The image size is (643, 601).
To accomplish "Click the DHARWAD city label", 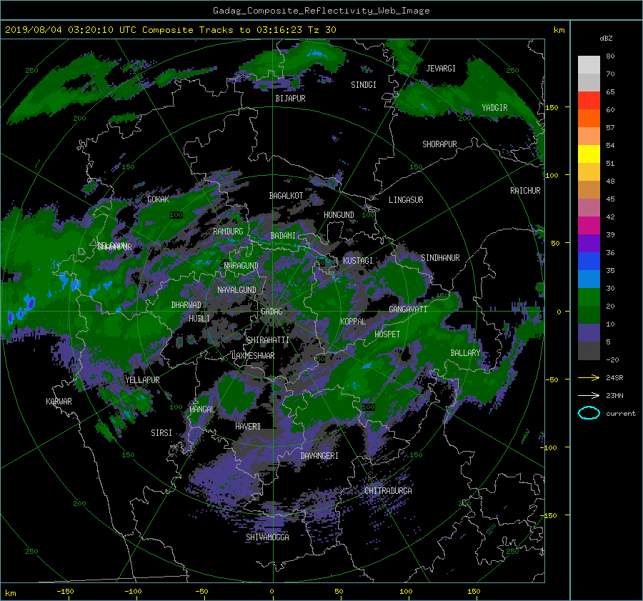I will [186, 305].
